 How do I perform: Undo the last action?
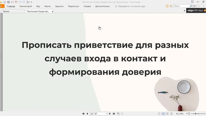click(x=20, y=2)
